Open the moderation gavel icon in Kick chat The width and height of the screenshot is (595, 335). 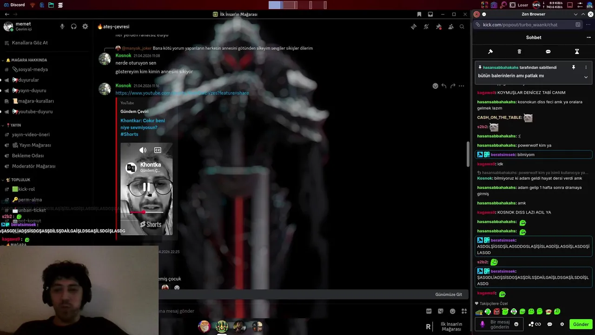[x=490, y=52]
